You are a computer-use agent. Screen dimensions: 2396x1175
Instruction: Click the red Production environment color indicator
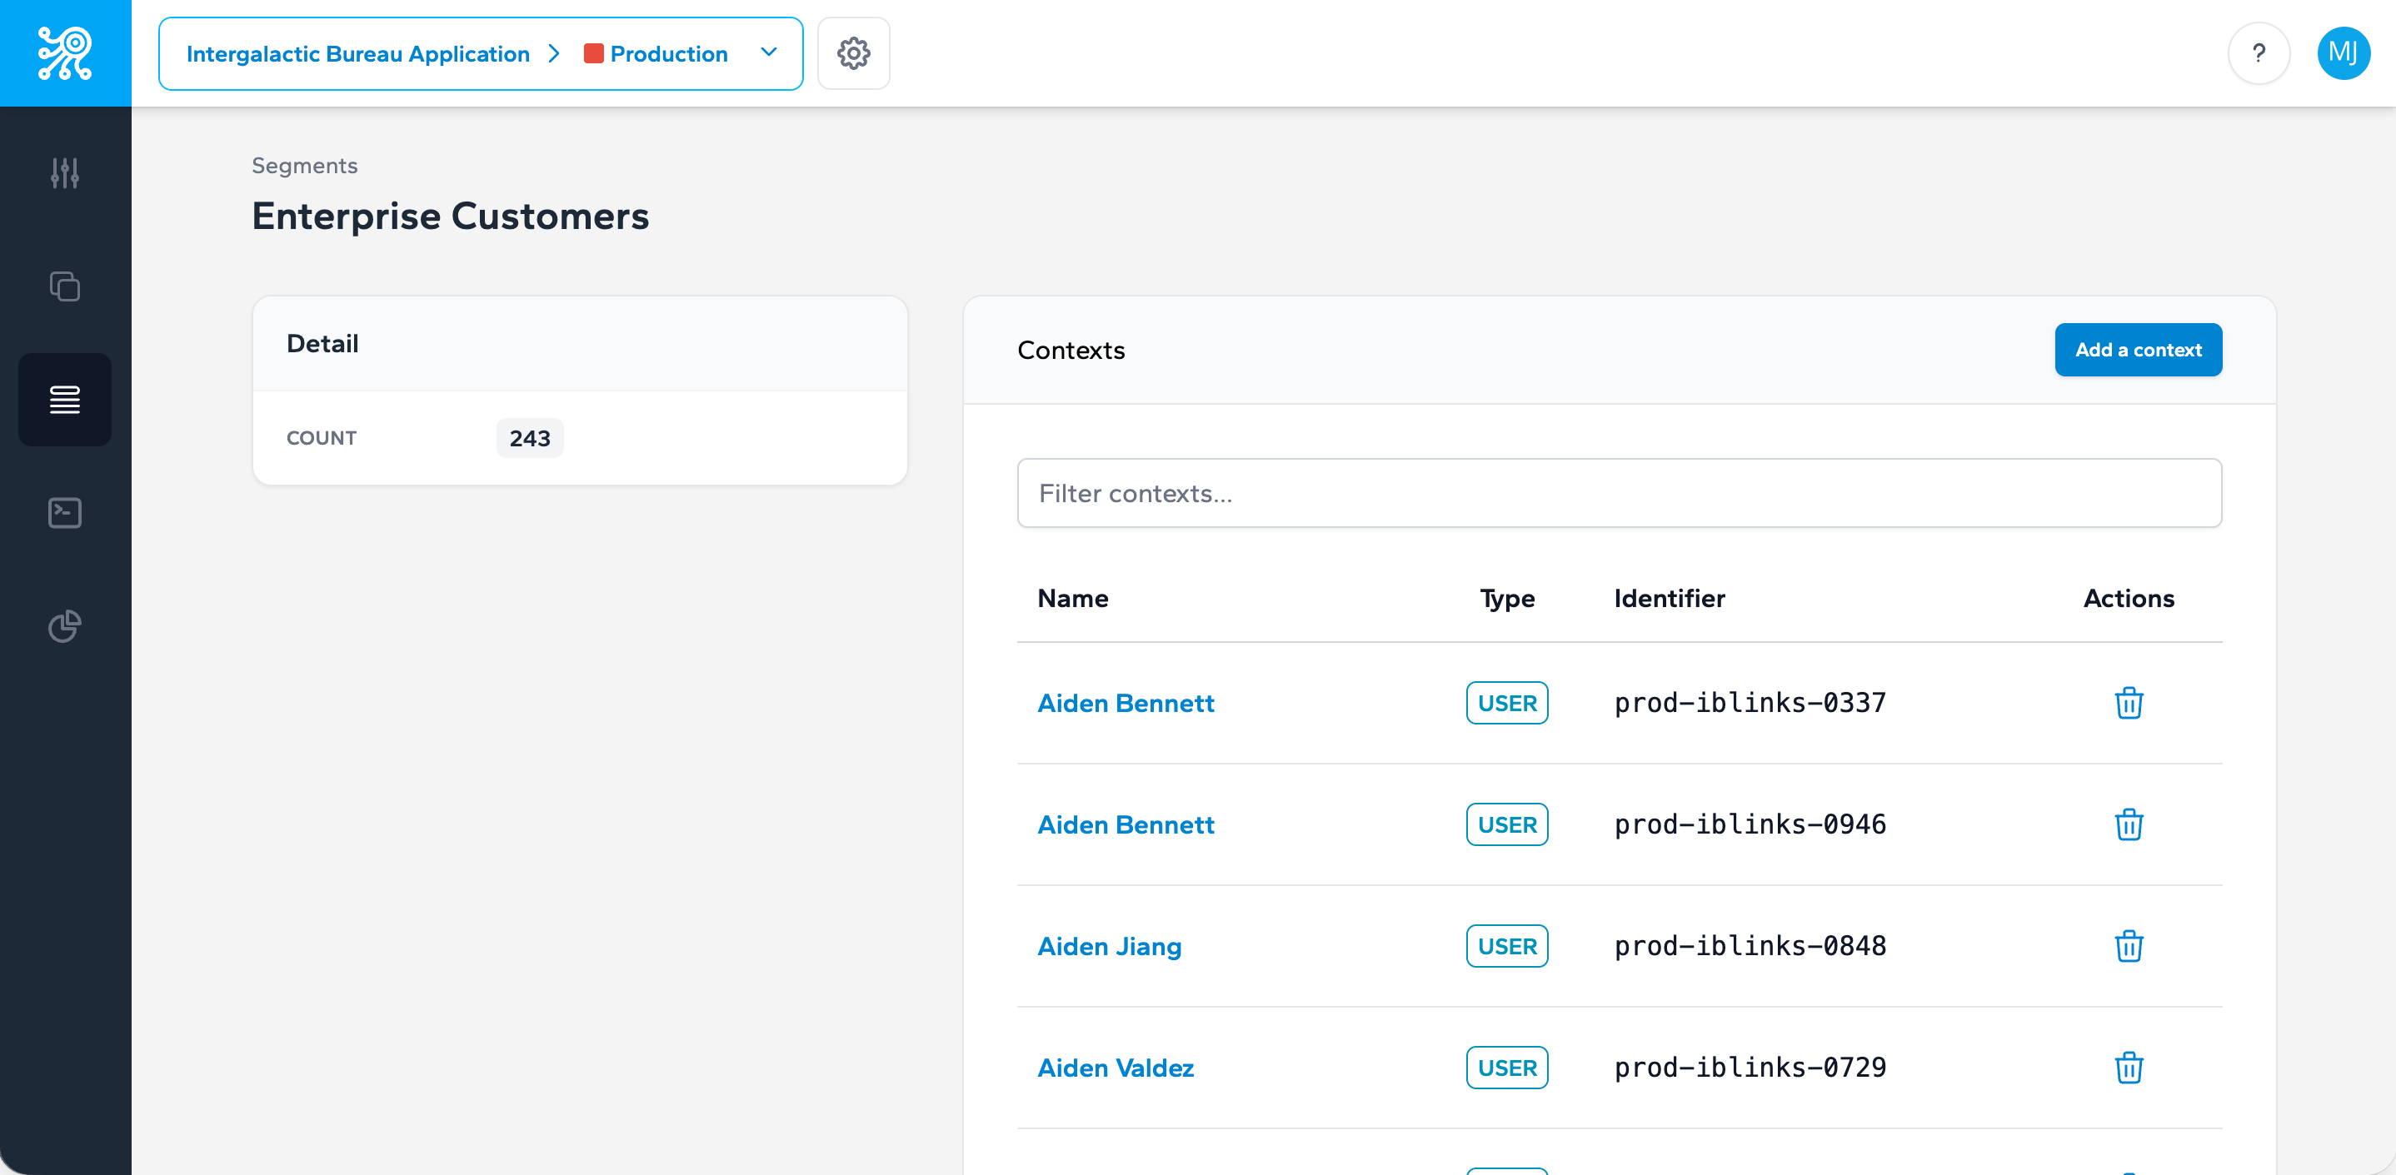[x=594, y=53]
